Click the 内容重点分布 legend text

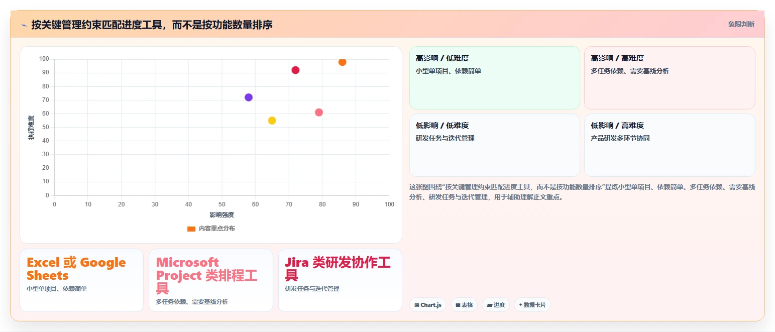(216, 229)
